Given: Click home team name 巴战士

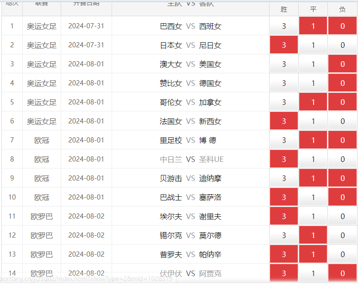Looking at the screenshot, I should click(171, 197).
